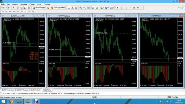Open the Data Window icon

pyautogui.click(x=18, y=8)
